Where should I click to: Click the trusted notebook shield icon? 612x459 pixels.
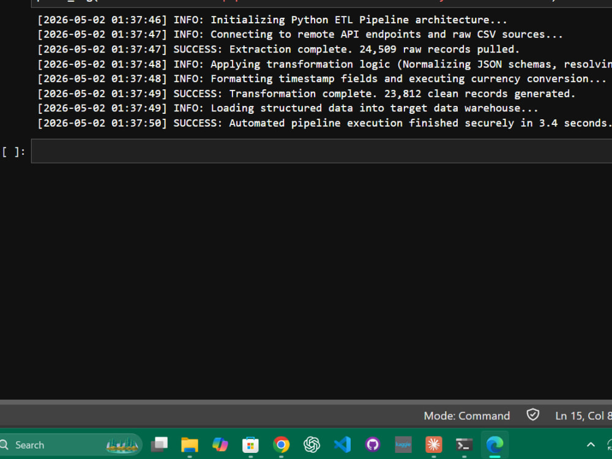point(533,415)
